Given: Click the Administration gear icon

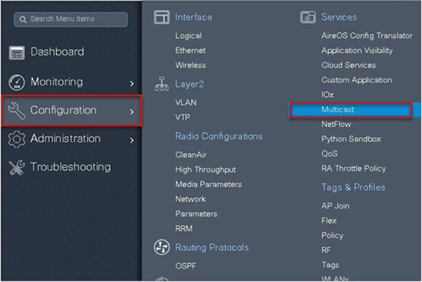Looking at the screenshot, I should pyautogui.click(x=17, y=139).
